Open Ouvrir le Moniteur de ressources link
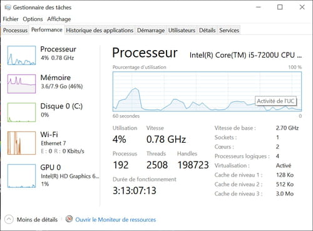 [x=116, y=220]
